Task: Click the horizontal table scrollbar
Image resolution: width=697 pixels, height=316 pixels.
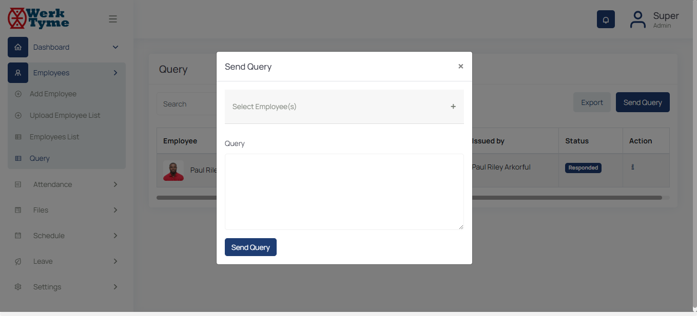Action: pyautogui.click(x=565, y=197)
